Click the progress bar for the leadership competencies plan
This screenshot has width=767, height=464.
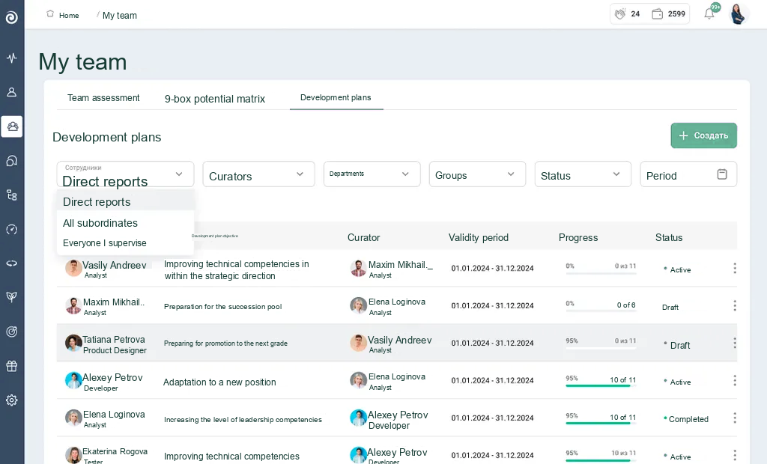pyautogui.click(x=601, y=423)
